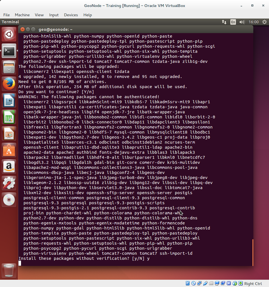Open LibreOffice Writer from the launcher
The width and height of the screenshot is (269, 287).
[9, 100]
